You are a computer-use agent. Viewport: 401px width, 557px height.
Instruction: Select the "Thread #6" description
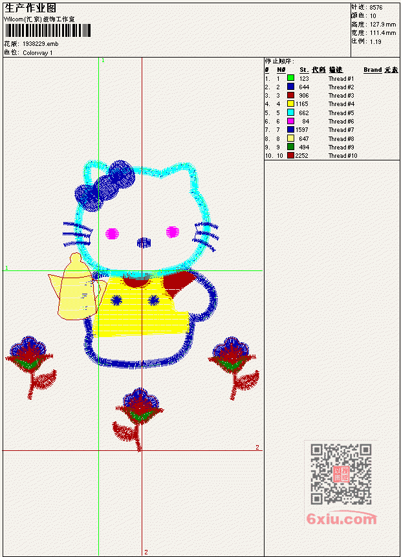tap(341, 122)
